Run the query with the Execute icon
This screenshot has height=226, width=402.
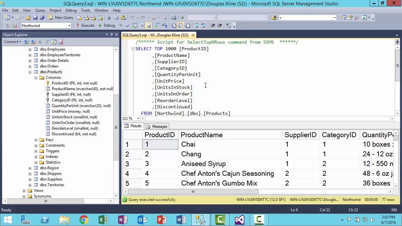coord(87,25)
